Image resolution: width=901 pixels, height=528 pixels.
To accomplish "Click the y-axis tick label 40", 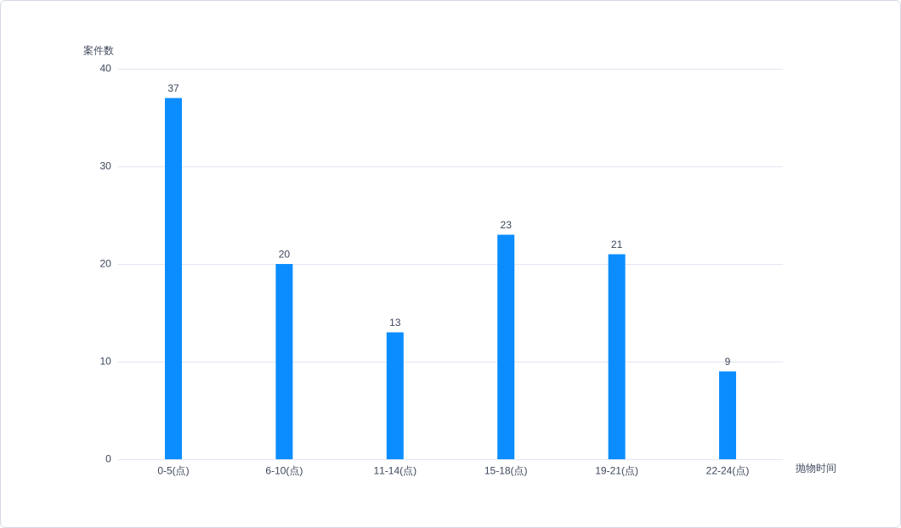I will tap(105, 68).
